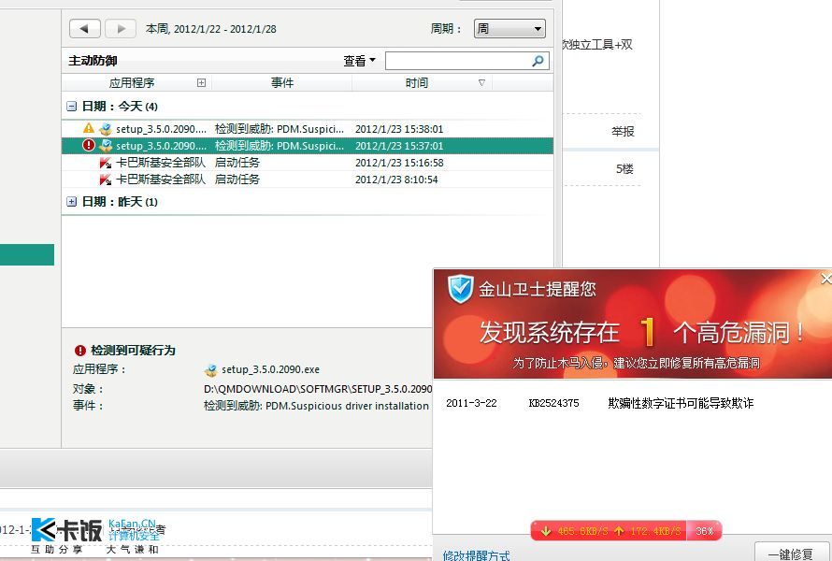Open 修改提醒方式 link

pyautogui.click(x=477, y=554)
